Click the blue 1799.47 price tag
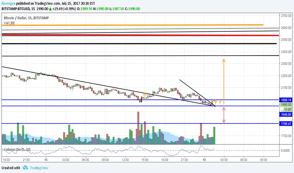This screenshot has height=173, width=294. coord(286,124)
